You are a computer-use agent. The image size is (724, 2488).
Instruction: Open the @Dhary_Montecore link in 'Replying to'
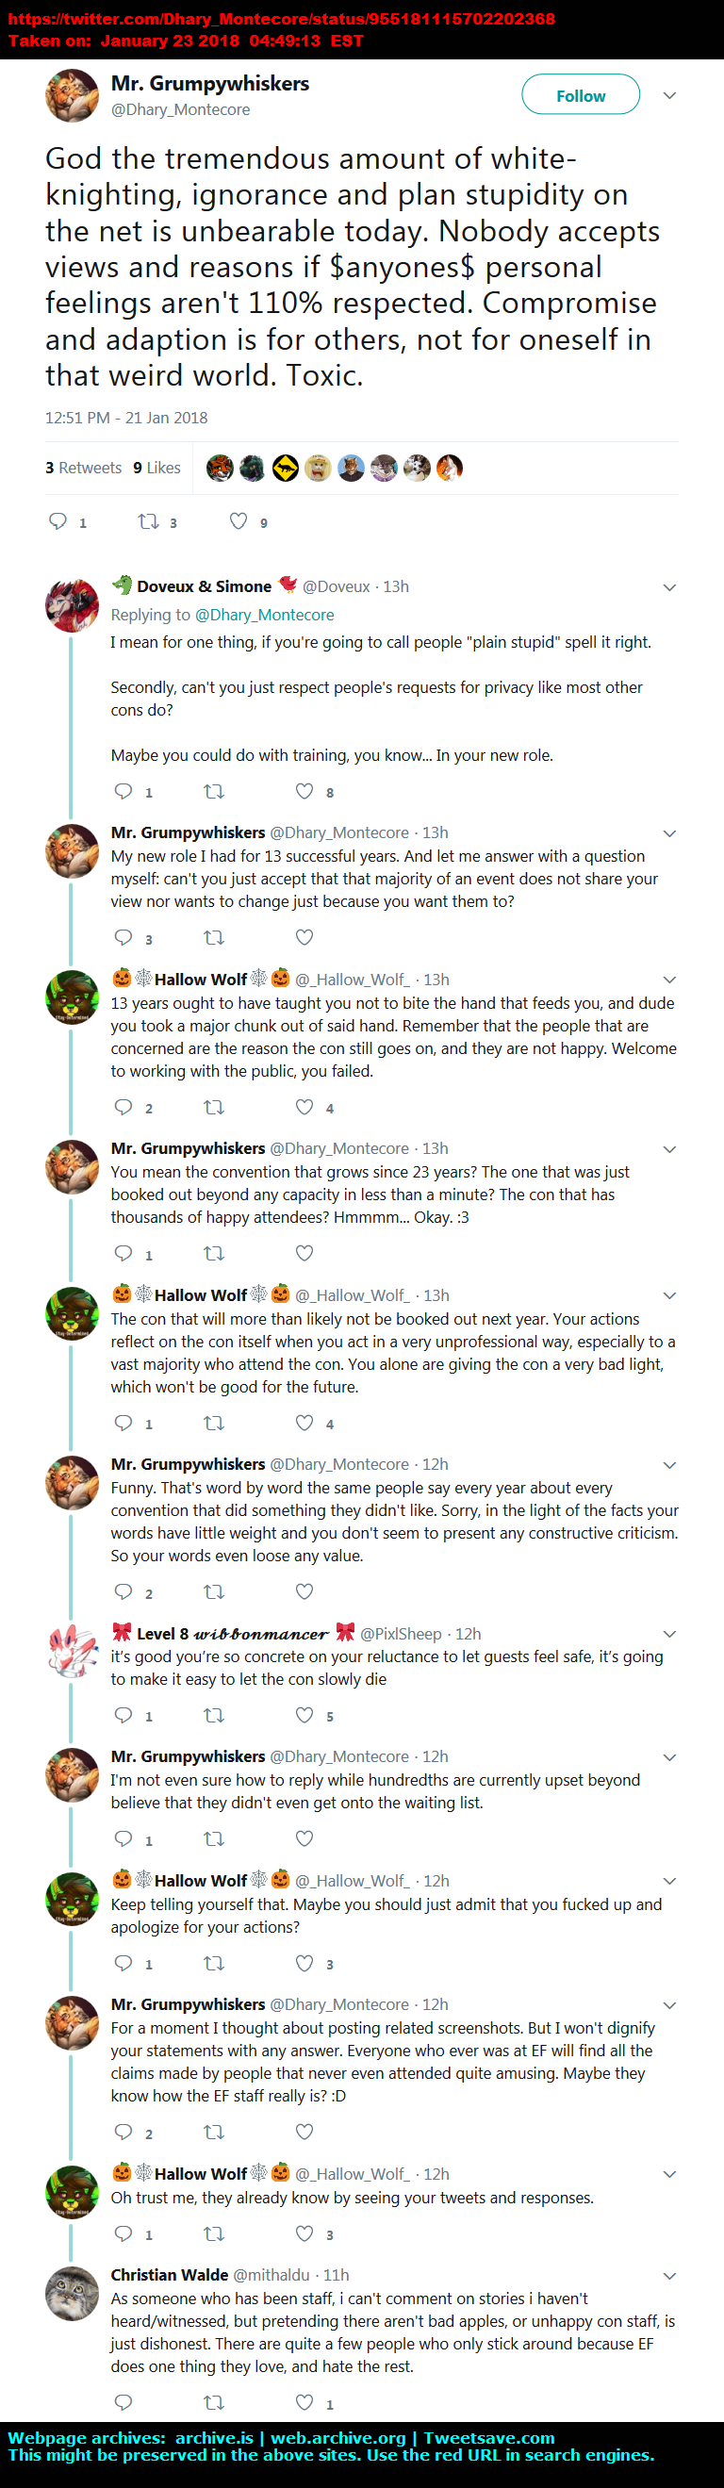[x=265, y=615]
